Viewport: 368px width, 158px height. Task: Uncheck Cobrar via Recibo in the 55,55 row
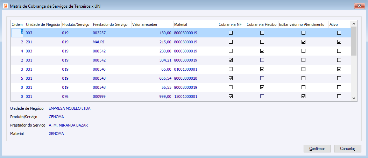click(x=262, y=87)
